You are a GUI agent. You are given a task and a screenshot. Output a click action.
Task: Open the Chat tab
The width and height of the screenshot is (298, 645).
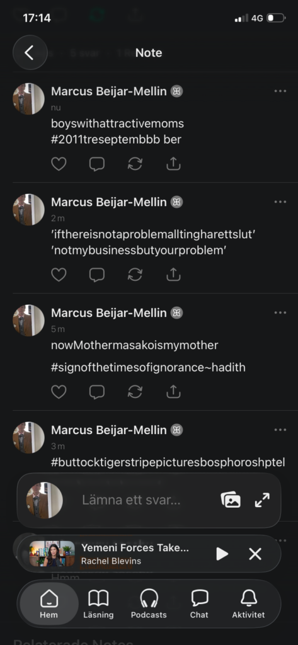click(x=199, y=603)
